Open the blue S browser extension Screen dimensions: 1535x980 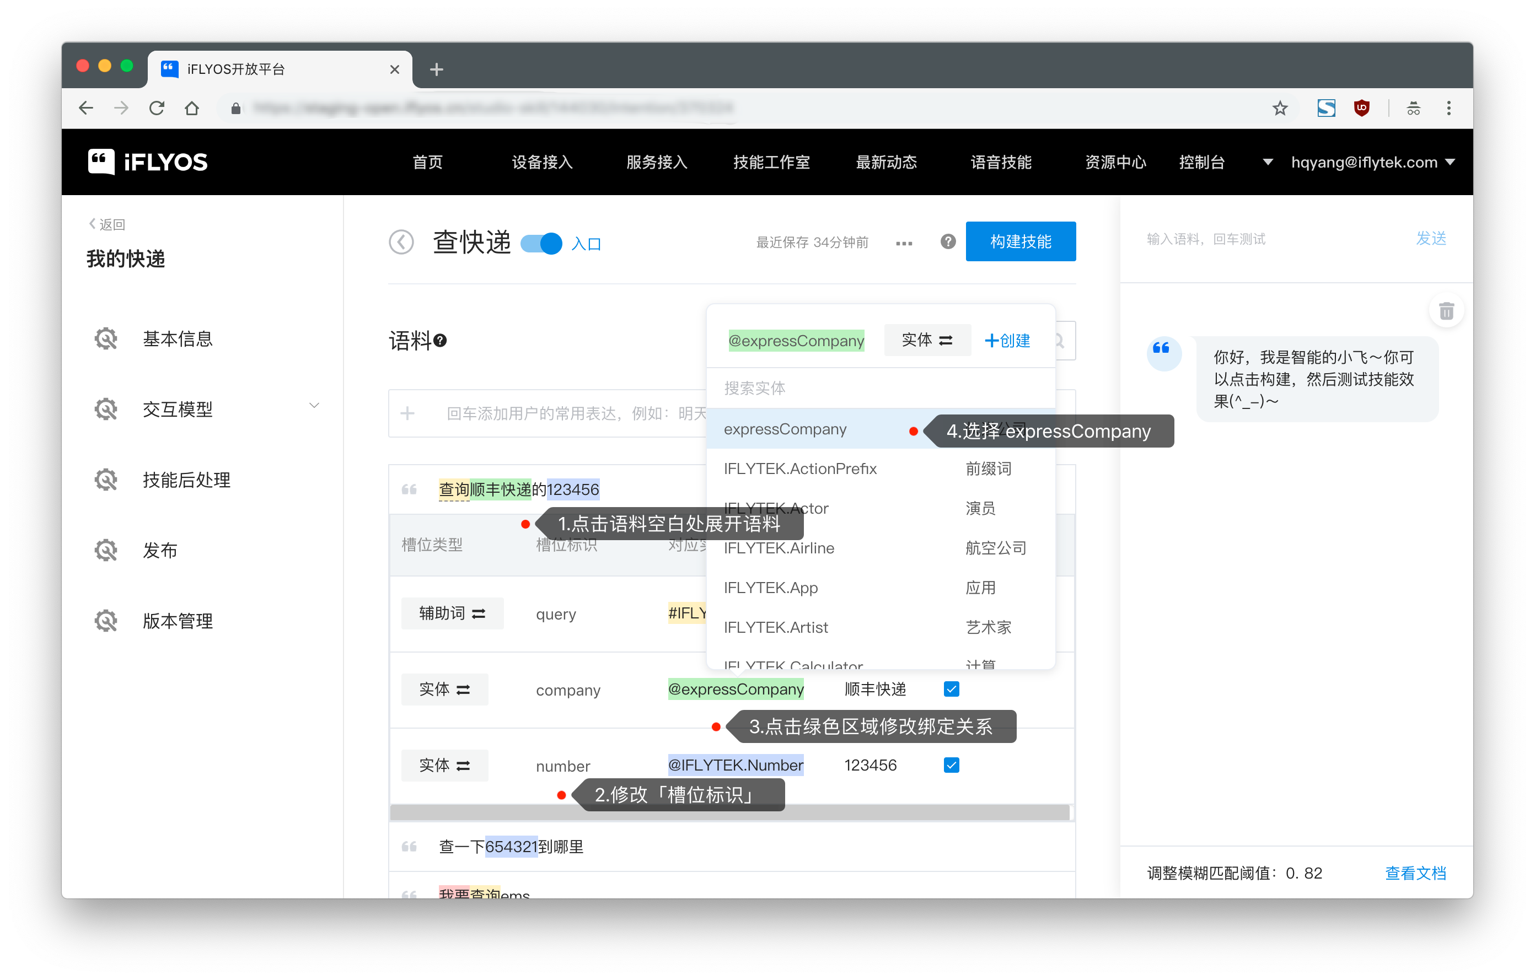tap(1326, 107)
